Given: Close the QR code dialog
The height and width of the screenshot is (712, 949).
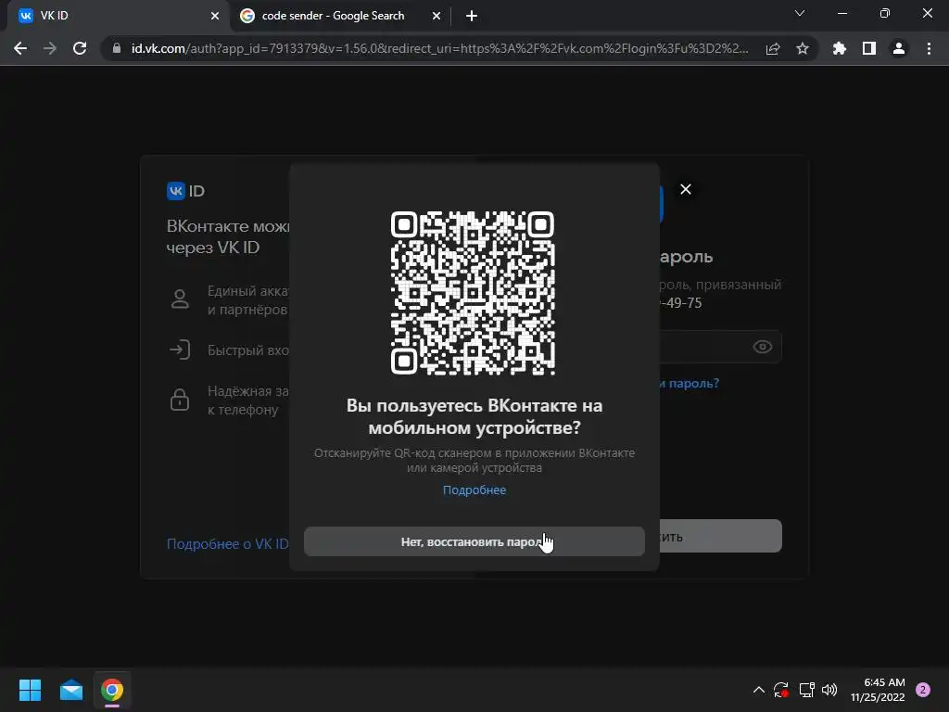Looking at the screenshot, I should 685,189.
